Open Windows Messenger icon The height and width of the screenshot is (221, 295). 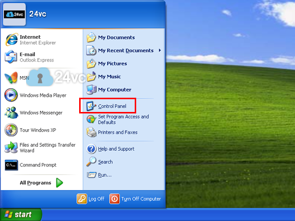(11, 112)
